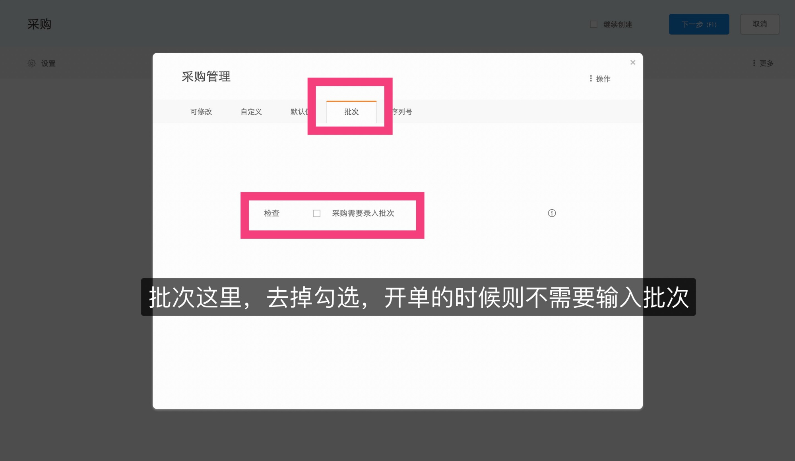Click the 下一步 (F1) button

tap(699, 24)
